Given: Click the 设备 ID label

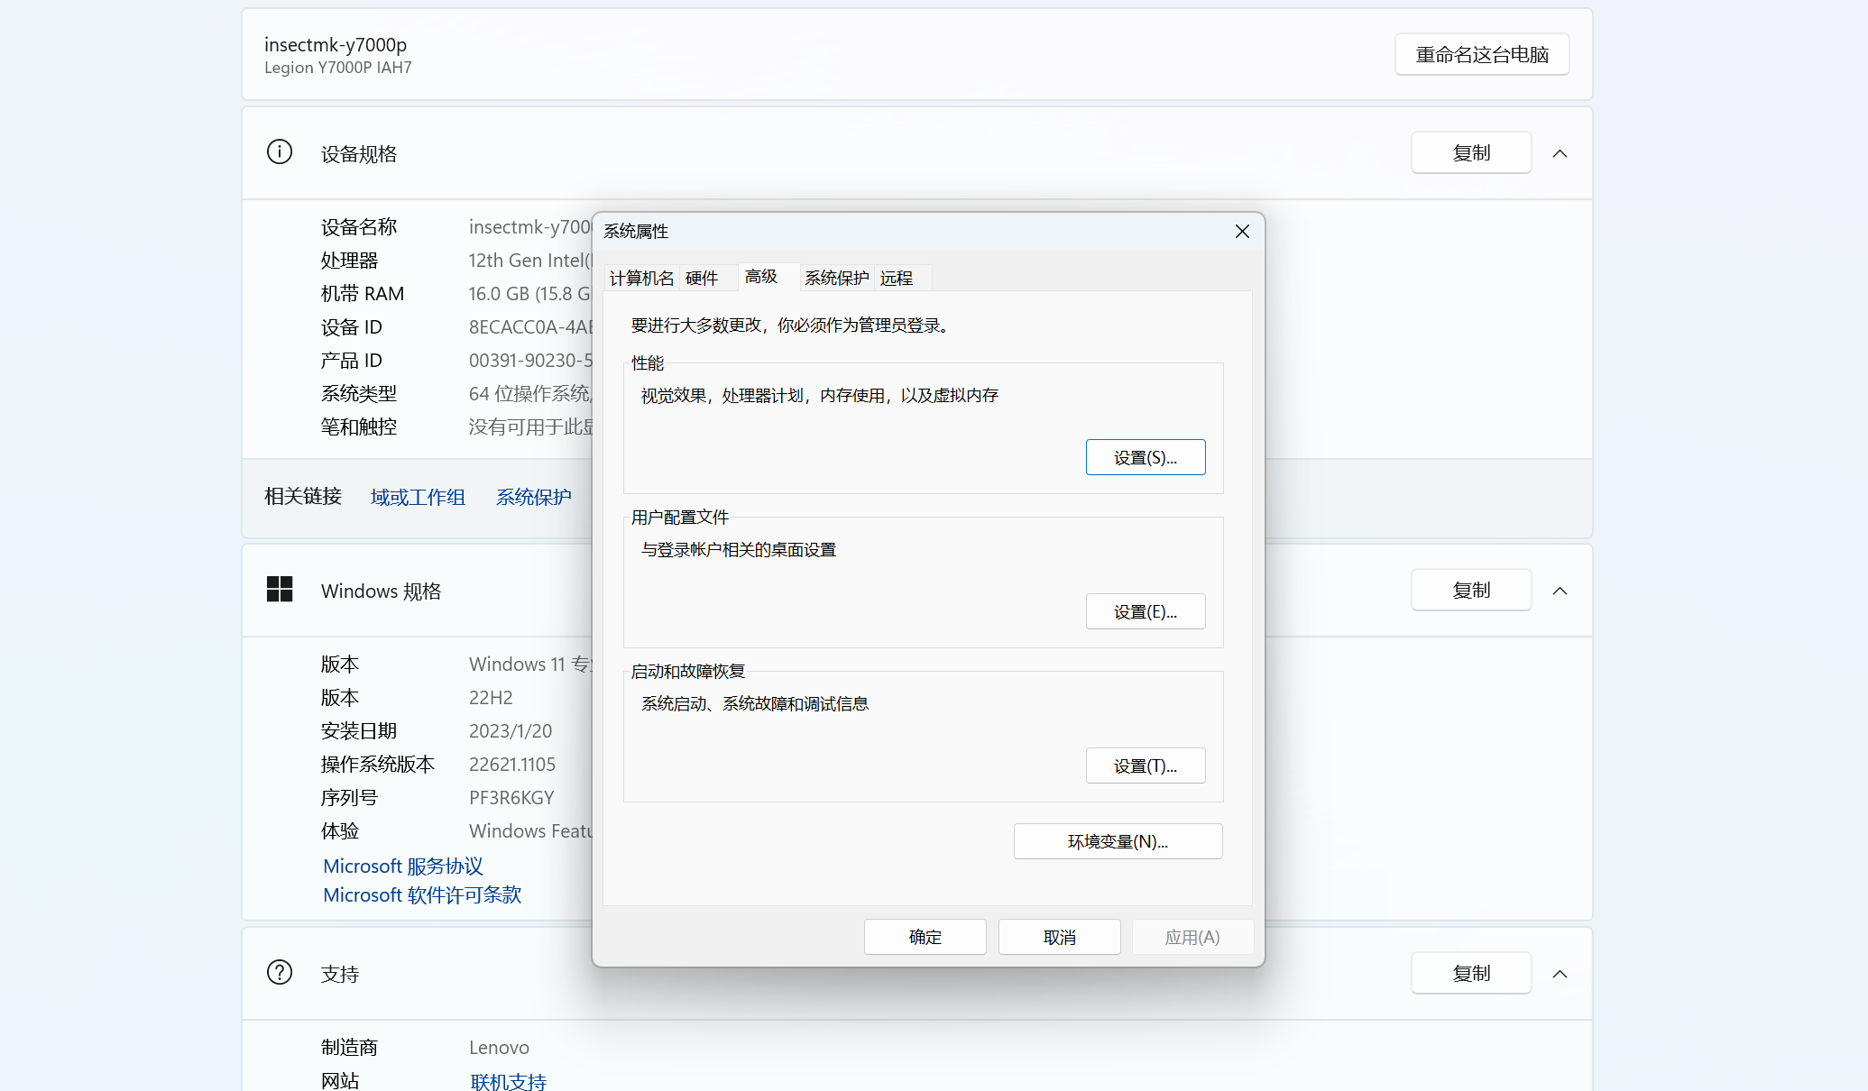Looking at the screenshot, I should pos(352,326).
